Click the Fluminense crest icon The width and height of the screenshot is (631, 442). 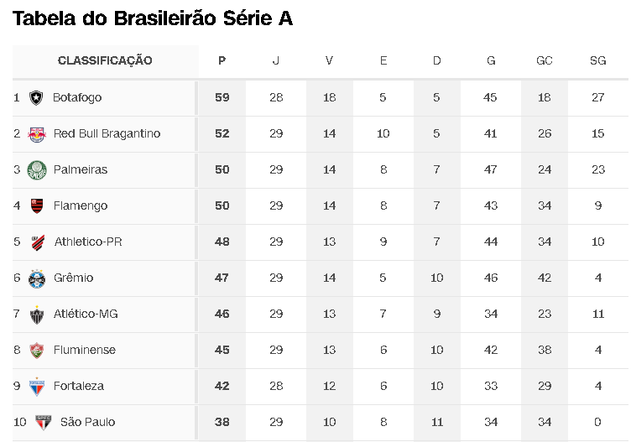[x=37, y=351]
